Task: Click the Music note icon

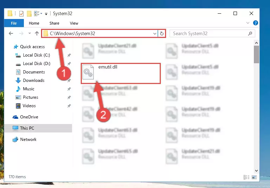Action: pyautogui.click(x=18, y=89)
